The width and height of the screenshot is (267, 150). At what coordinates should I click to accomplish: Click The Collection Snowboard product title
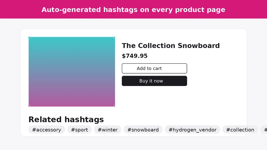pos(171,46)
